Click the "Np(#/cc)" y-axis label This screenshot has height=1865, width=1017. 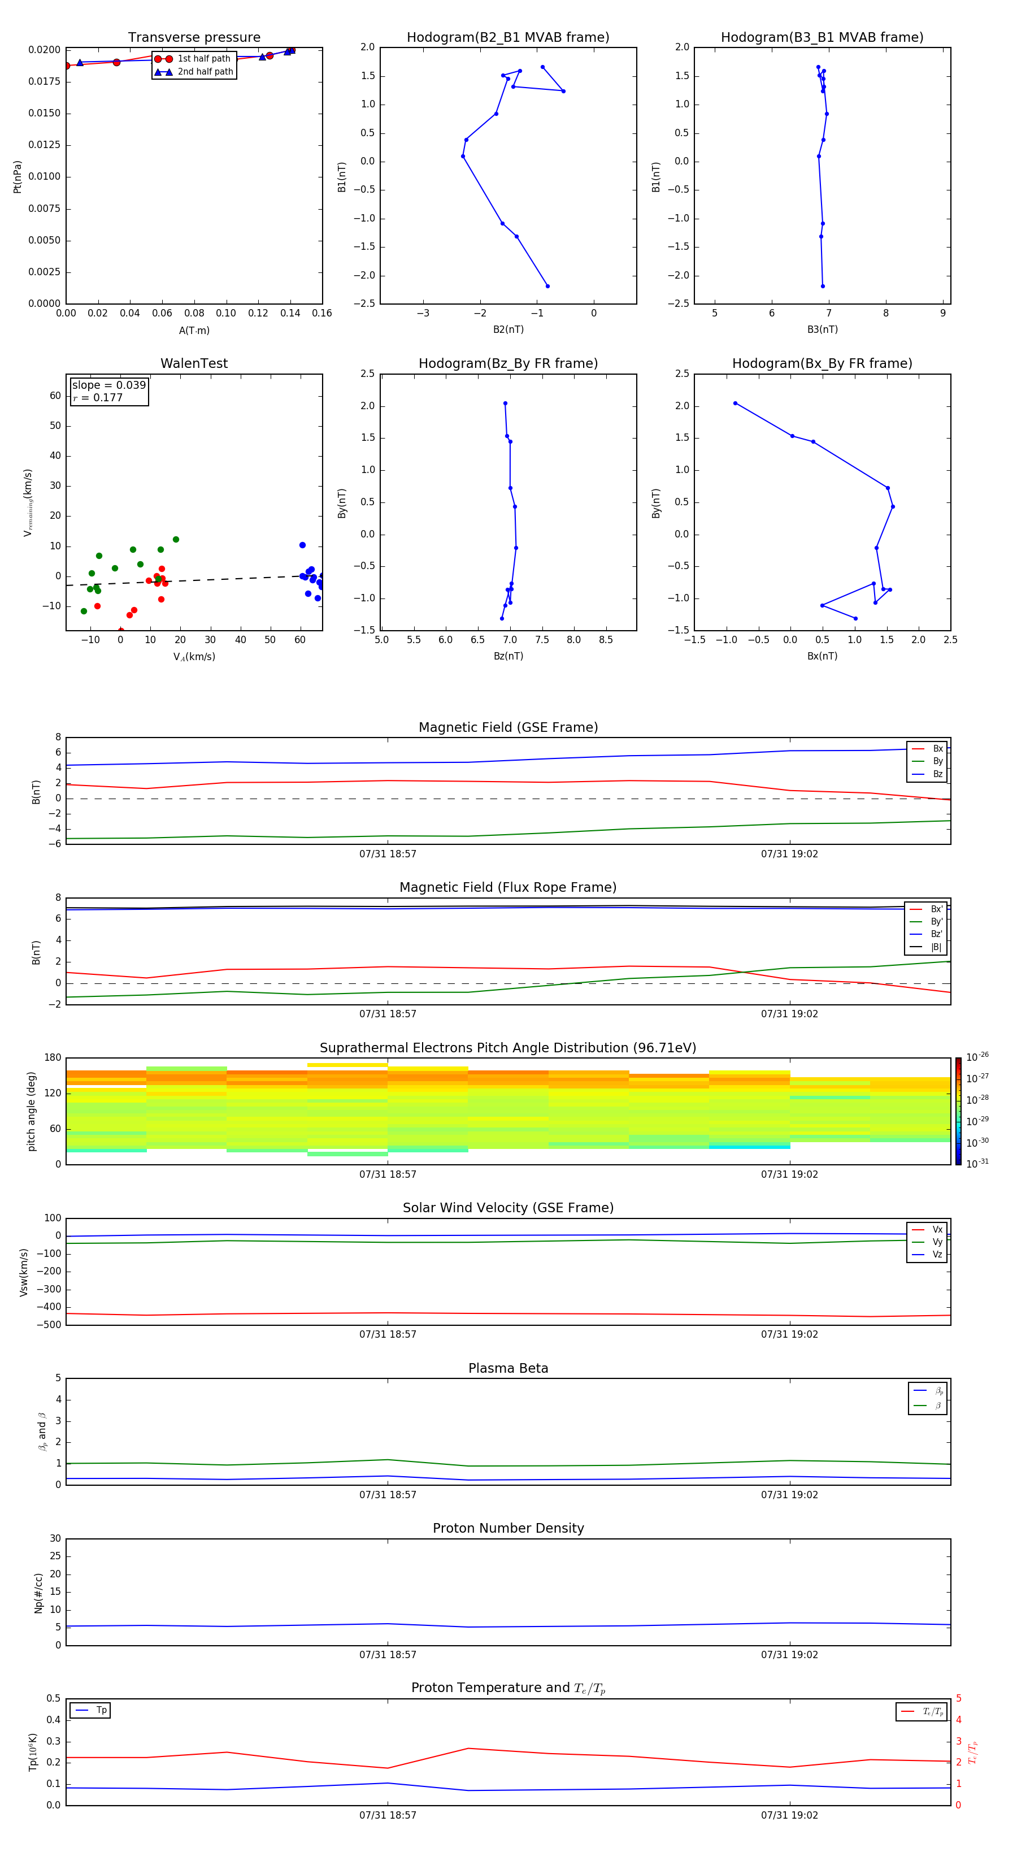click(x=38, y=1593)
